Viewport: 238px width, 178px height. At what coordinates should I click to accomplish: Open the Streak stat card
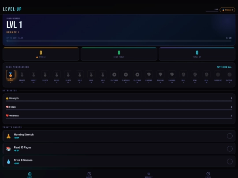[x=41, y=54]
